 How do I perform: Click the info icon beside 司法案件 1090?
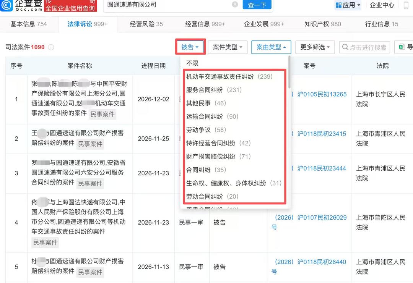pyautogui.click(x=51, y=47)
